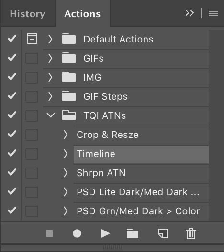Delete selection using the trash icon
The width and height of the screenshot is (224, 252).
coord(191,233)
